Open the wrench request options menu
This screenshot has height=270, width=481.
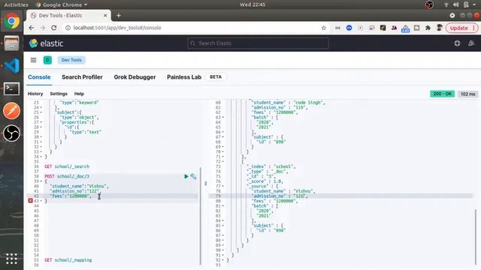[193, 176]
